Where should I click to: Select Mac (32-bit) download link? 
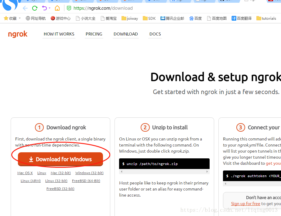(61, 173)
